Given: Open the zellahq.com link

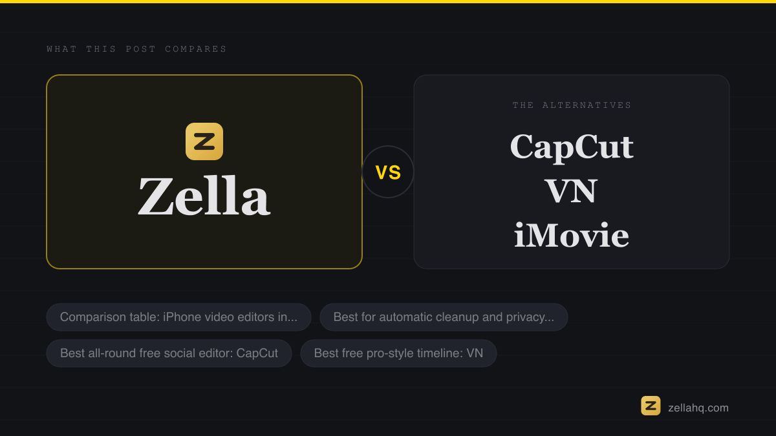Looking at the screenshot, I should click(698, 408).
